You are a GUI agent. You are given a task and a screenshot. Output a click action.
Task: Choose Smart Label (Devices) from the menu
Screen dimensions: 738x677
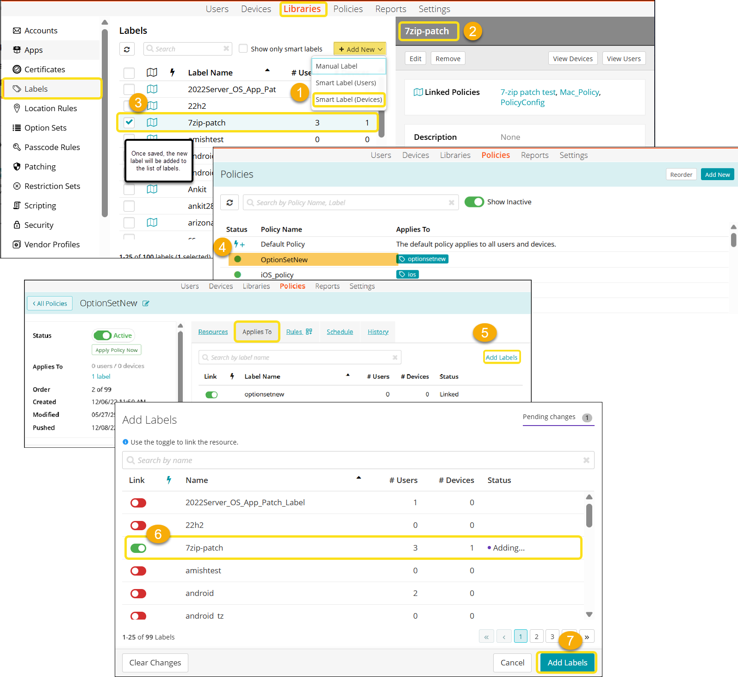[x=348, y=100]
